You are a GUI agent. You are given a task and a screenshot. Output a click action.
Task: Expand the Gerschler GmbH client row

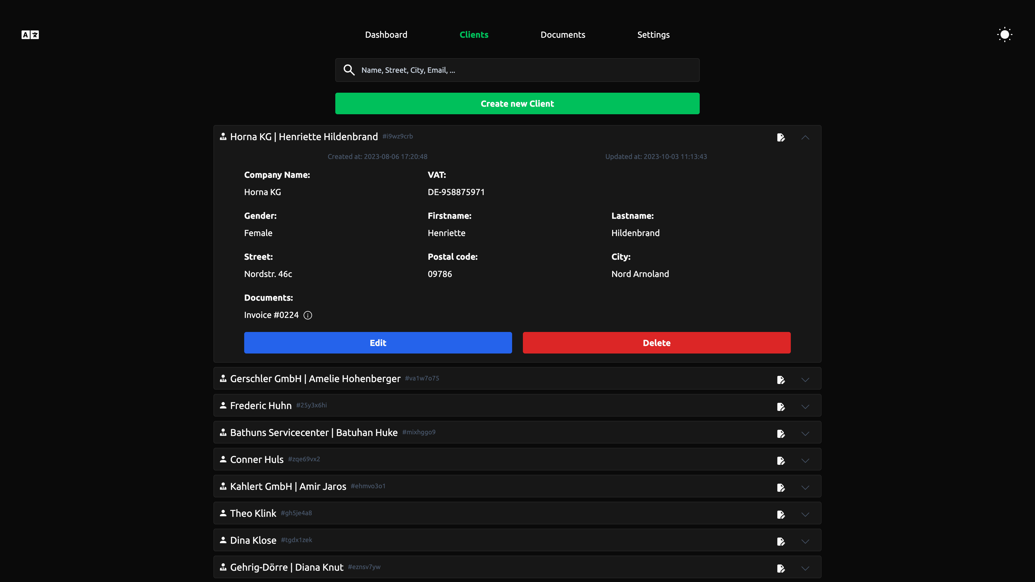[x=805, y=380]
